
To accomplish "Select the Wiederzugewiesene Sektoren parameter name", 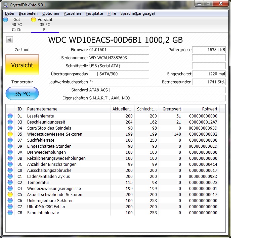I will 55,134.
